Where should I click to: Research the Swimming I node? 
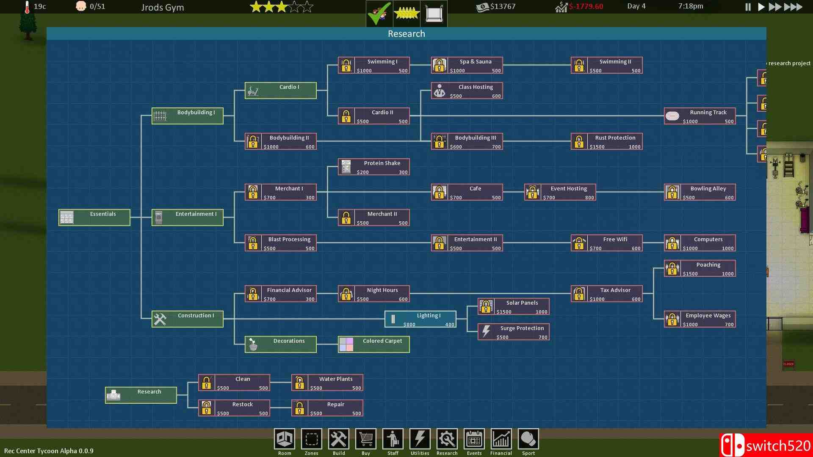point(373,65)
